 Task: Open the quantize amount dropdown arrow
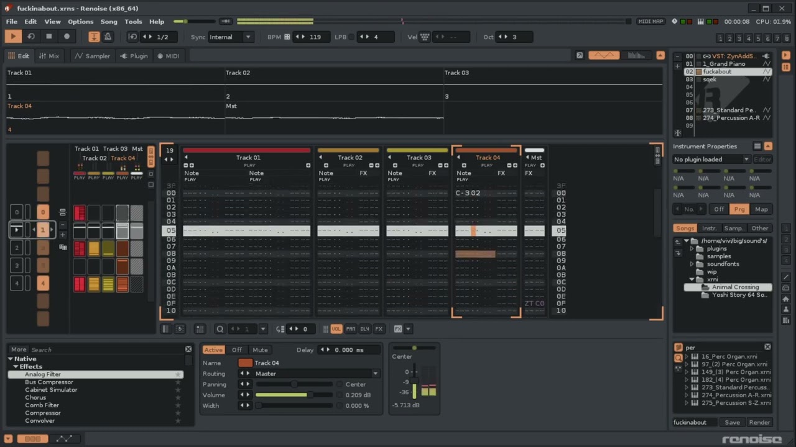click(x=263, y=329)
